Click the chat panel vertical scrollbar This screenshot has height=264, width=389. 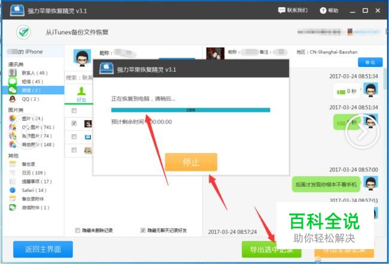click(x=385, y=79)
